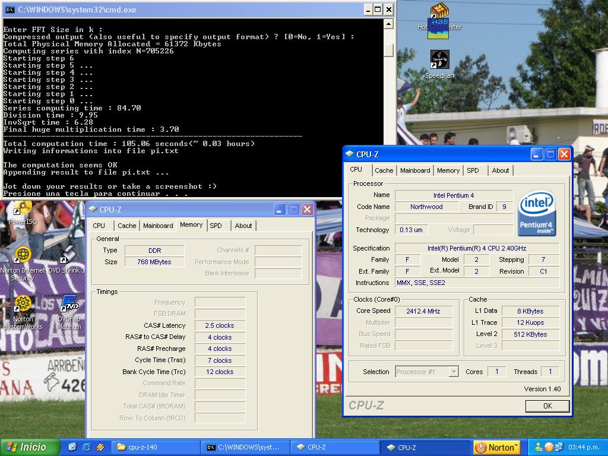This screenshot has height=456, width=608.
Task: Click the Level 2 512 KBytes field
Action: [530, 334]
